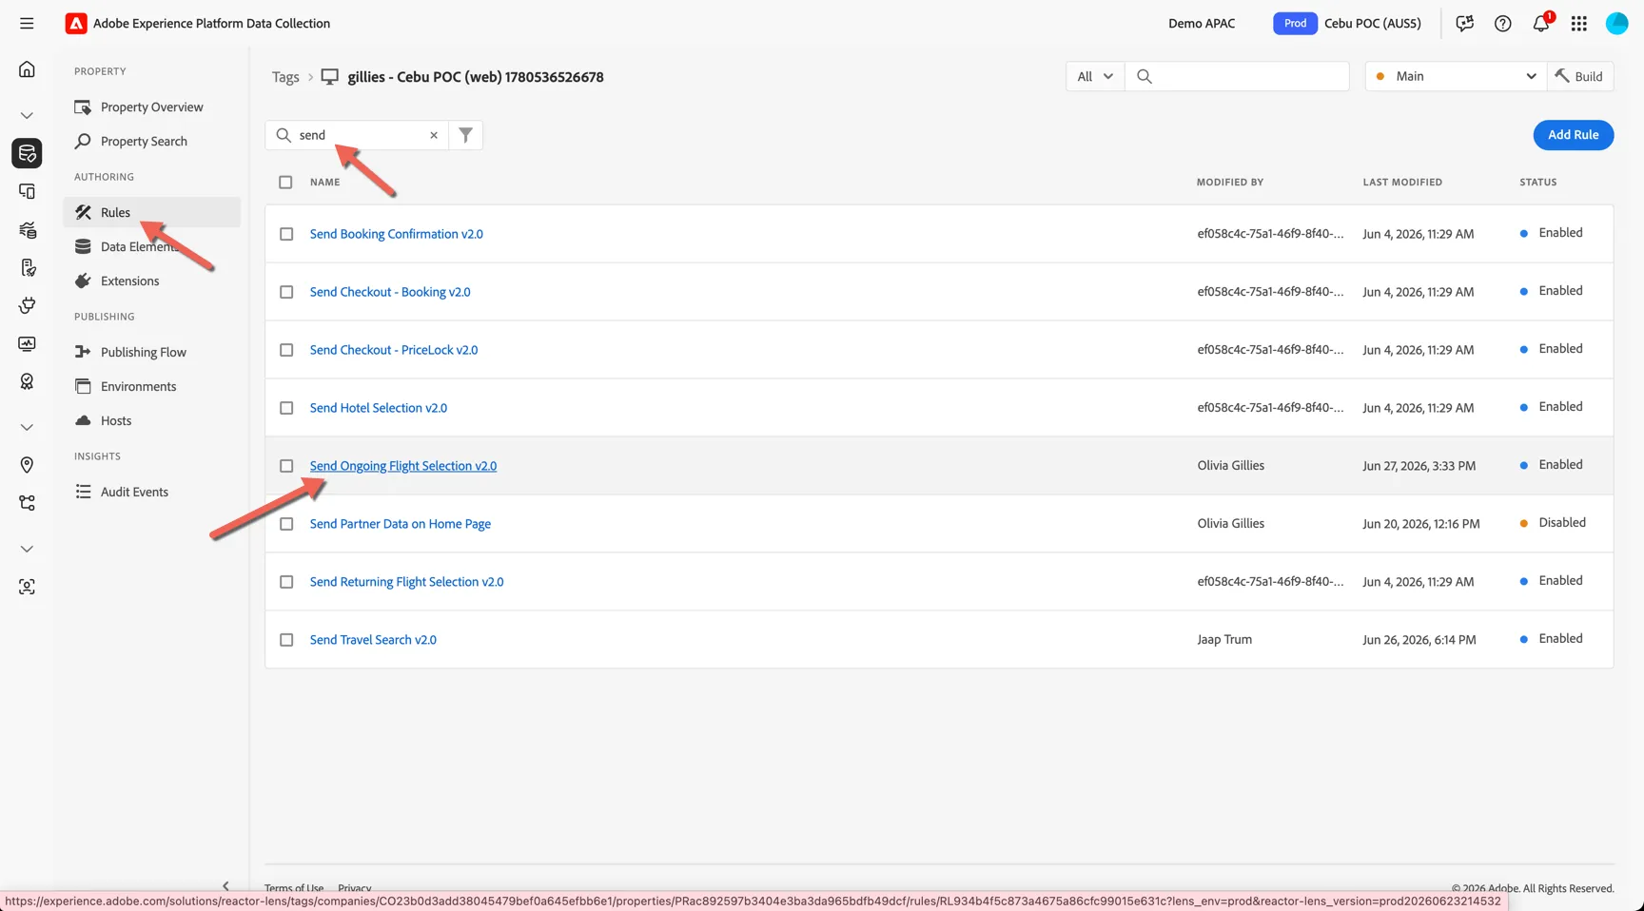1644x911 pixels.
Task: Open the help question mark icon
Action: point(1502,24)
